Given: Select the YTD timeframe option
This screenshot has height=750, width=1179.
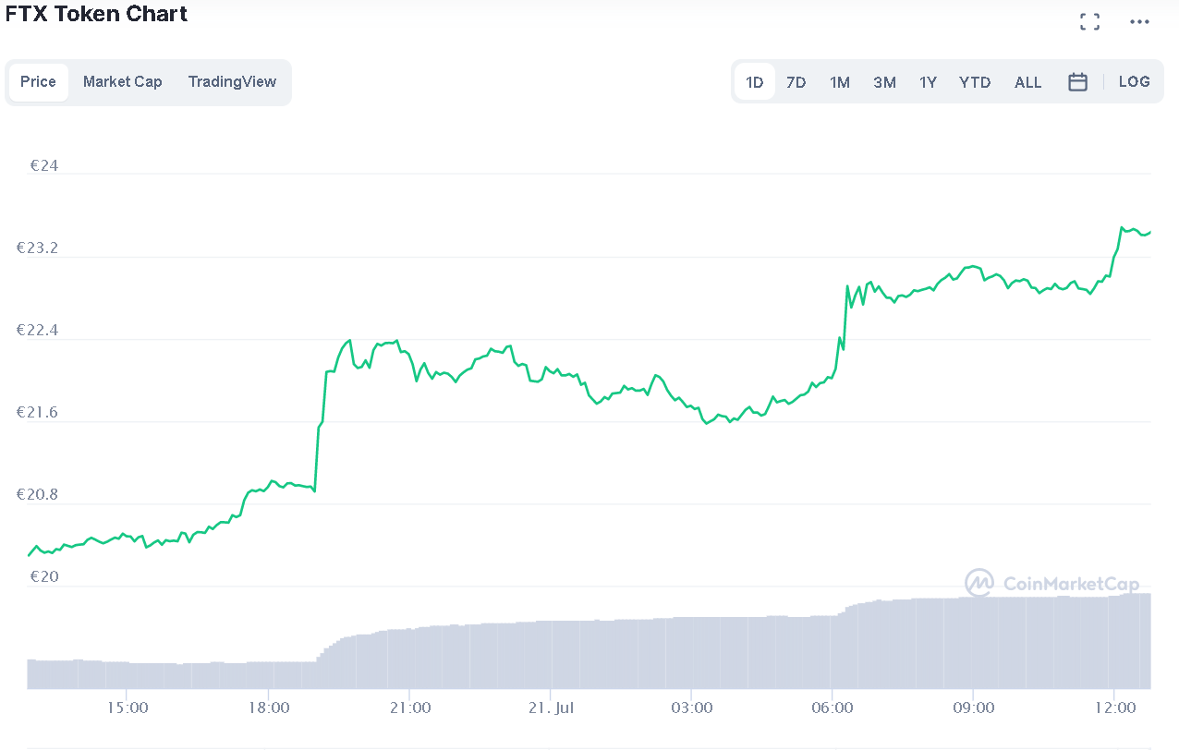Looking at the screenshot, I should point(975,81).
